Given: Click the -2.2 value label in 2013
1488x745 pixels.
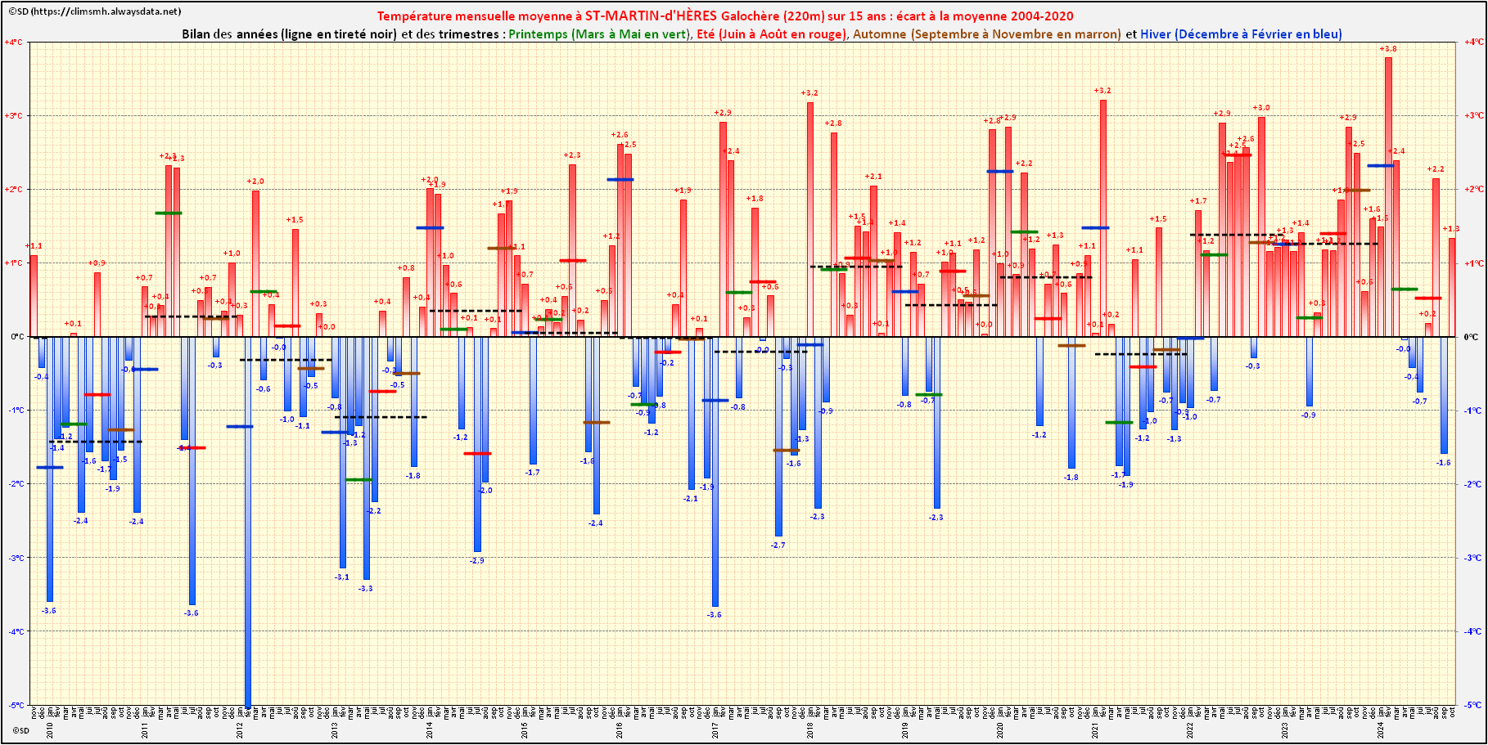Looking at the screenshot, I should click(373, 510).
